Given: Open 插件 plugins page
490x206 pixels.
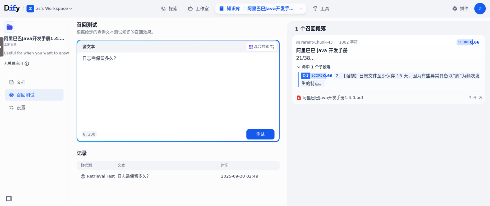Looking at the screenshot, I should 460,9.
